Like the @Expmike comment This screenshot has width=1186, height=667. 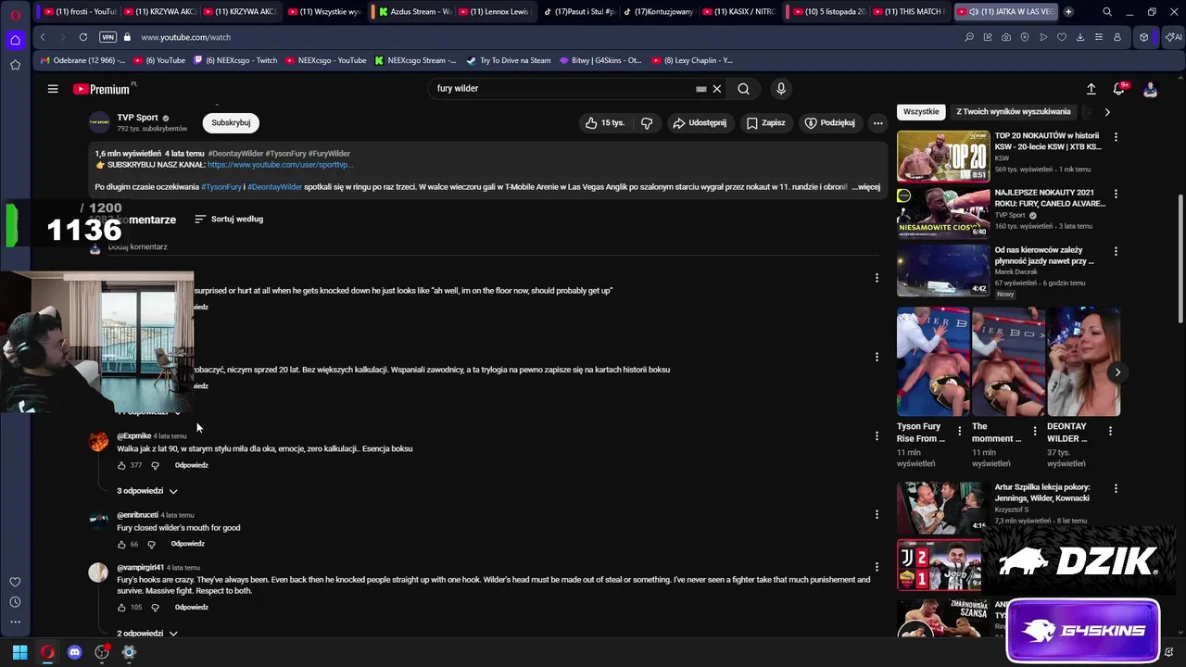click(x=121, y=465)
